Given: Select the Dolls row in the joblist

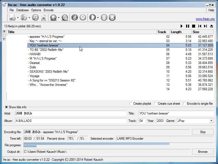Looking at the screenshot, I should pyautogui.click(x=120, y=67).
